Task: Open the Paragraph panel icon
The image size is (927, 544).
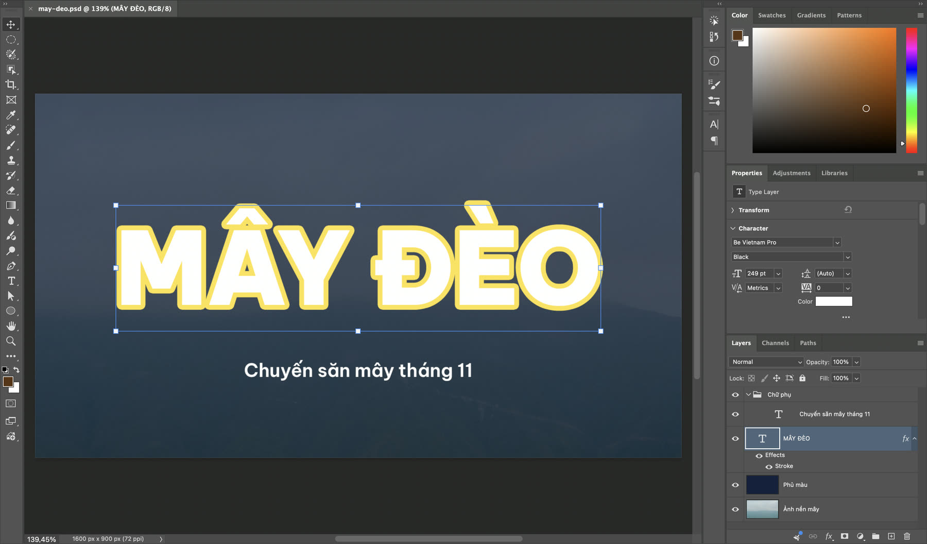Action: point(714,141)
